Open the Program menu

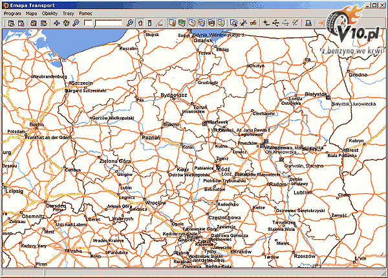click(x=13, y=13)
